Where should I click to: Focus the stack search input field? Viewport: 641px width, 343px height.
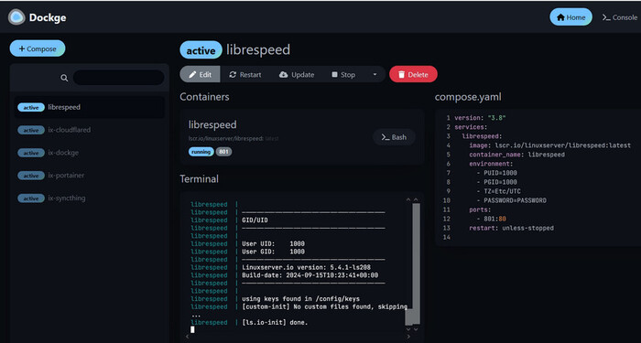118,78
